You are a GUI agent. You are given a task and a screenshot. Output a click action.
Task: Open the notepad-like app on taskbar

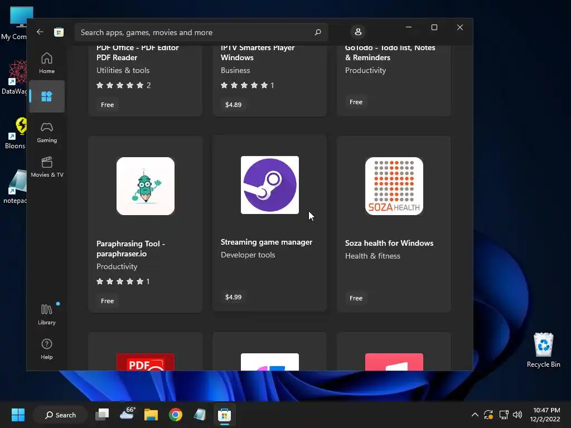[x=200, y=415]
